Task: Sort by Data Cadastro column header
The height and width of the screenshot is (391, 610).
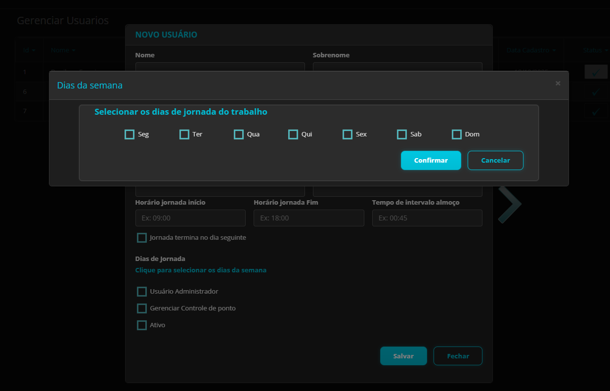Action: 530,50
